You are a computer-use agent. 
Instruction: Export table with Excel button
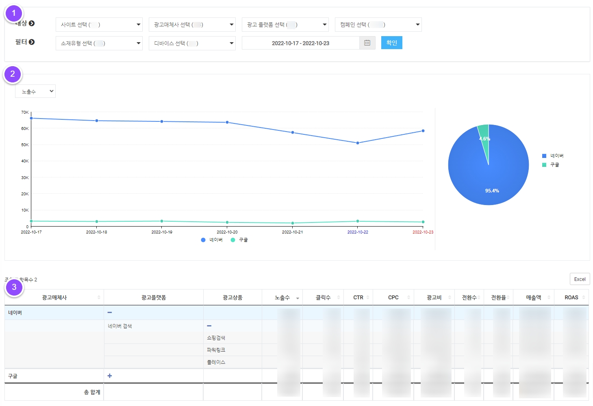point(580,279)
